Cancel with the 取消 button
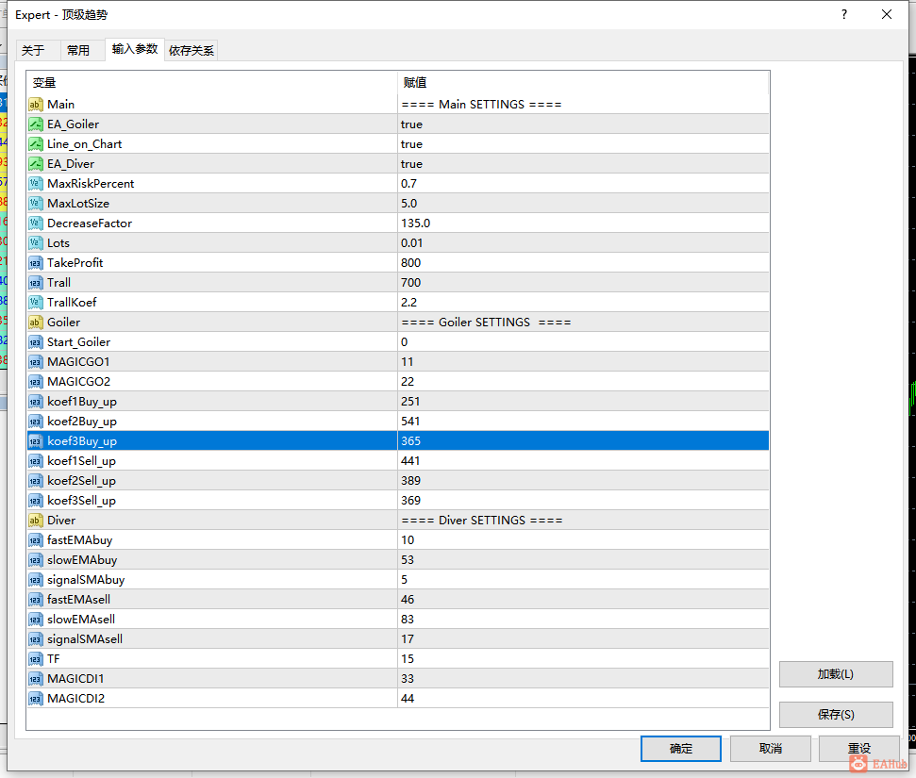The height and width of the screenshot is (778, 916). (770, 748)
